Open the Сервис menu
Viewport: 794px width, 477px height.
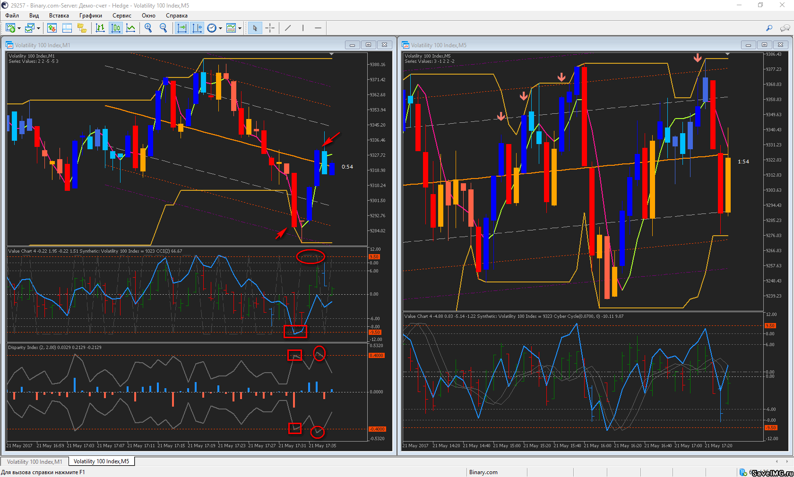click(121, 16)
